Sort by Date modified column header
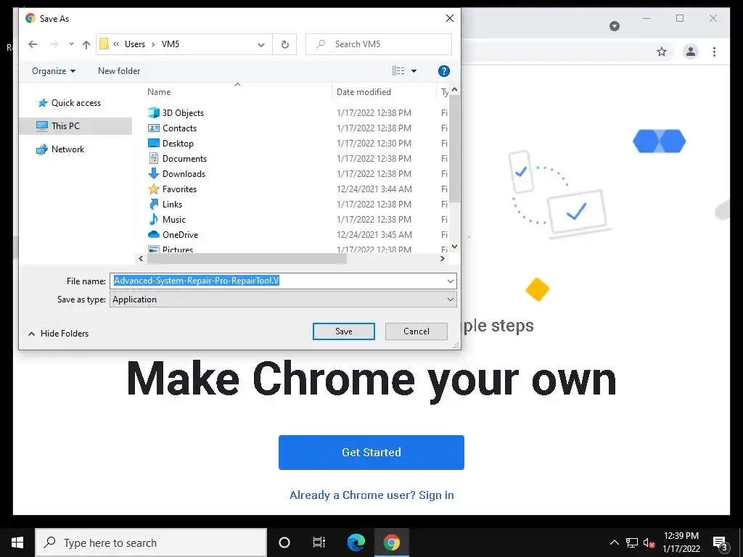The height and width of the screenshot is (557, 743). point(364,92)
